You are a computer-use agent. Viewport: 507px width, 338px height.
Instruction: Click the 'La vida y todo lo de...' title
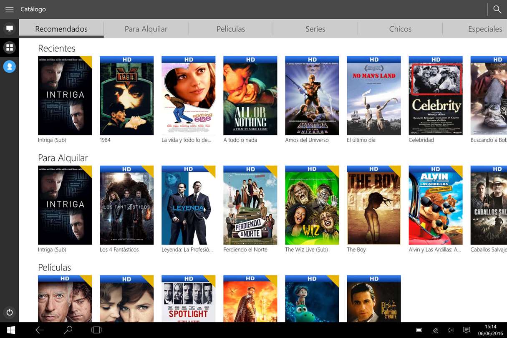186,140
